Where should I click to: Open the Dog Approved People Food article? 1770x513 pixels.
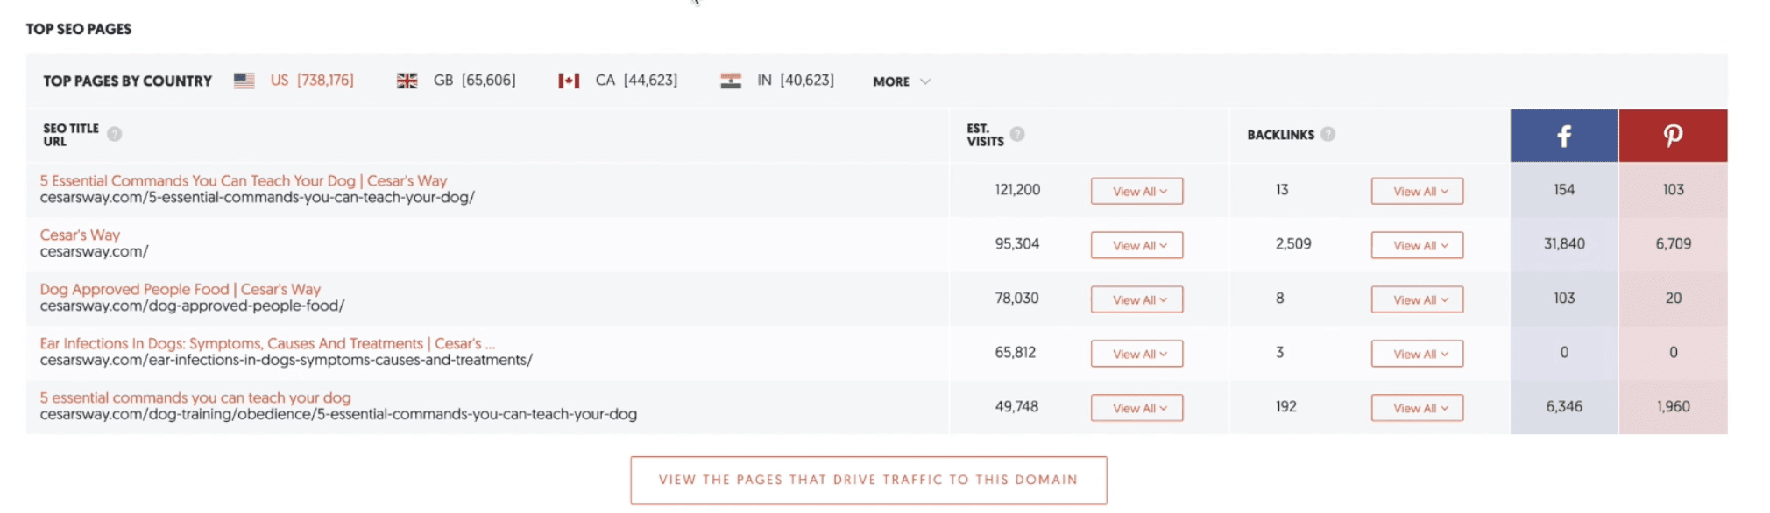179,289
